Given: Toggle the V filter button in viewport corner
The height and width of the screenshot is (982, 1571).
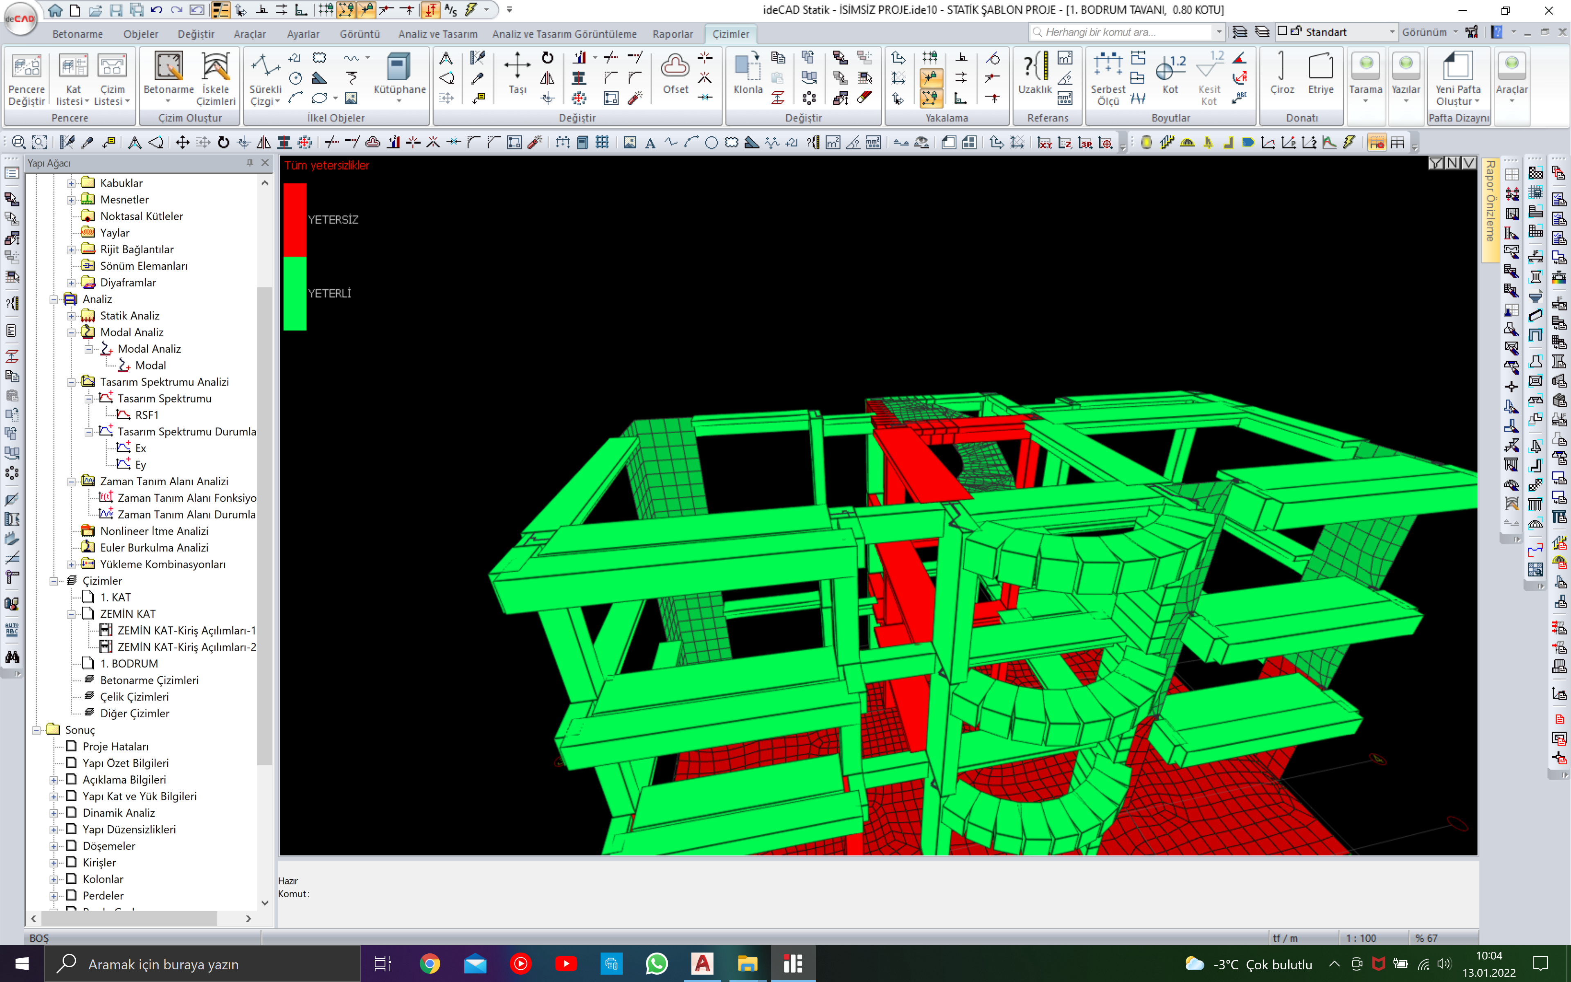Looking at the screenshot, I should (1468, 163).
